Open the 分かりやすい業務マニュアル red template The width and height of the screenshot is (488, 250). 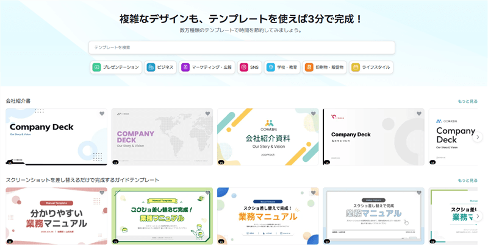tap(56, 216)
